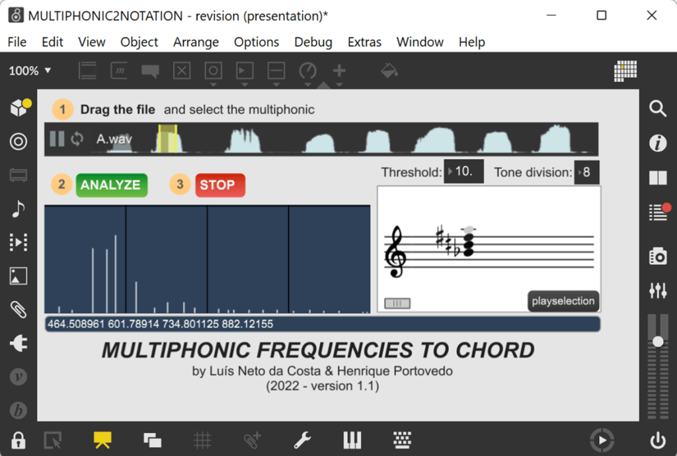Toggle presentation mode icon
Image resolution: width=677 pixels, height=456 pixels.
102,440
